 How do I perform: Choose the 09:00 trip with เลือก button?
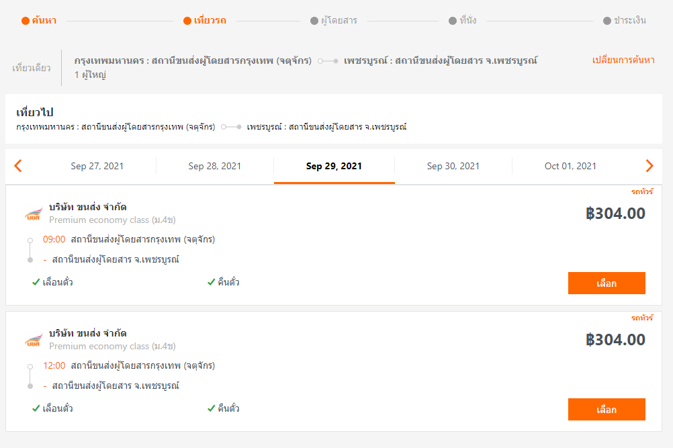(607, 283)
